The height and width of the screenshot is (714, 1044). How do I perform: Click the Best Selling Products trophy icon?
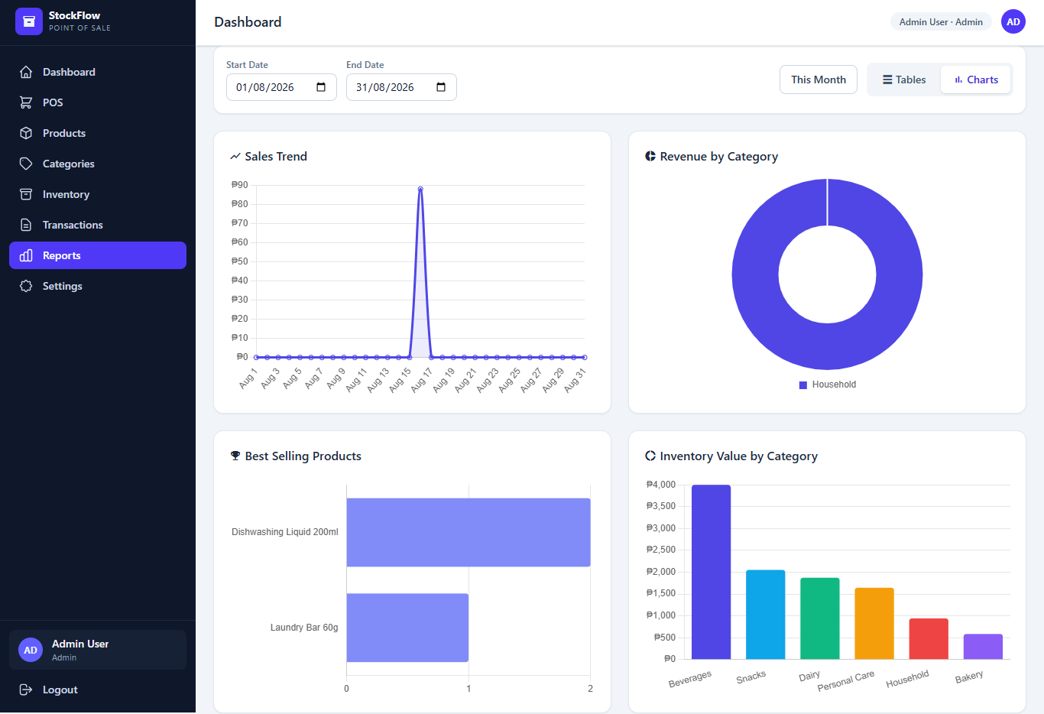(x=235, y=456)
